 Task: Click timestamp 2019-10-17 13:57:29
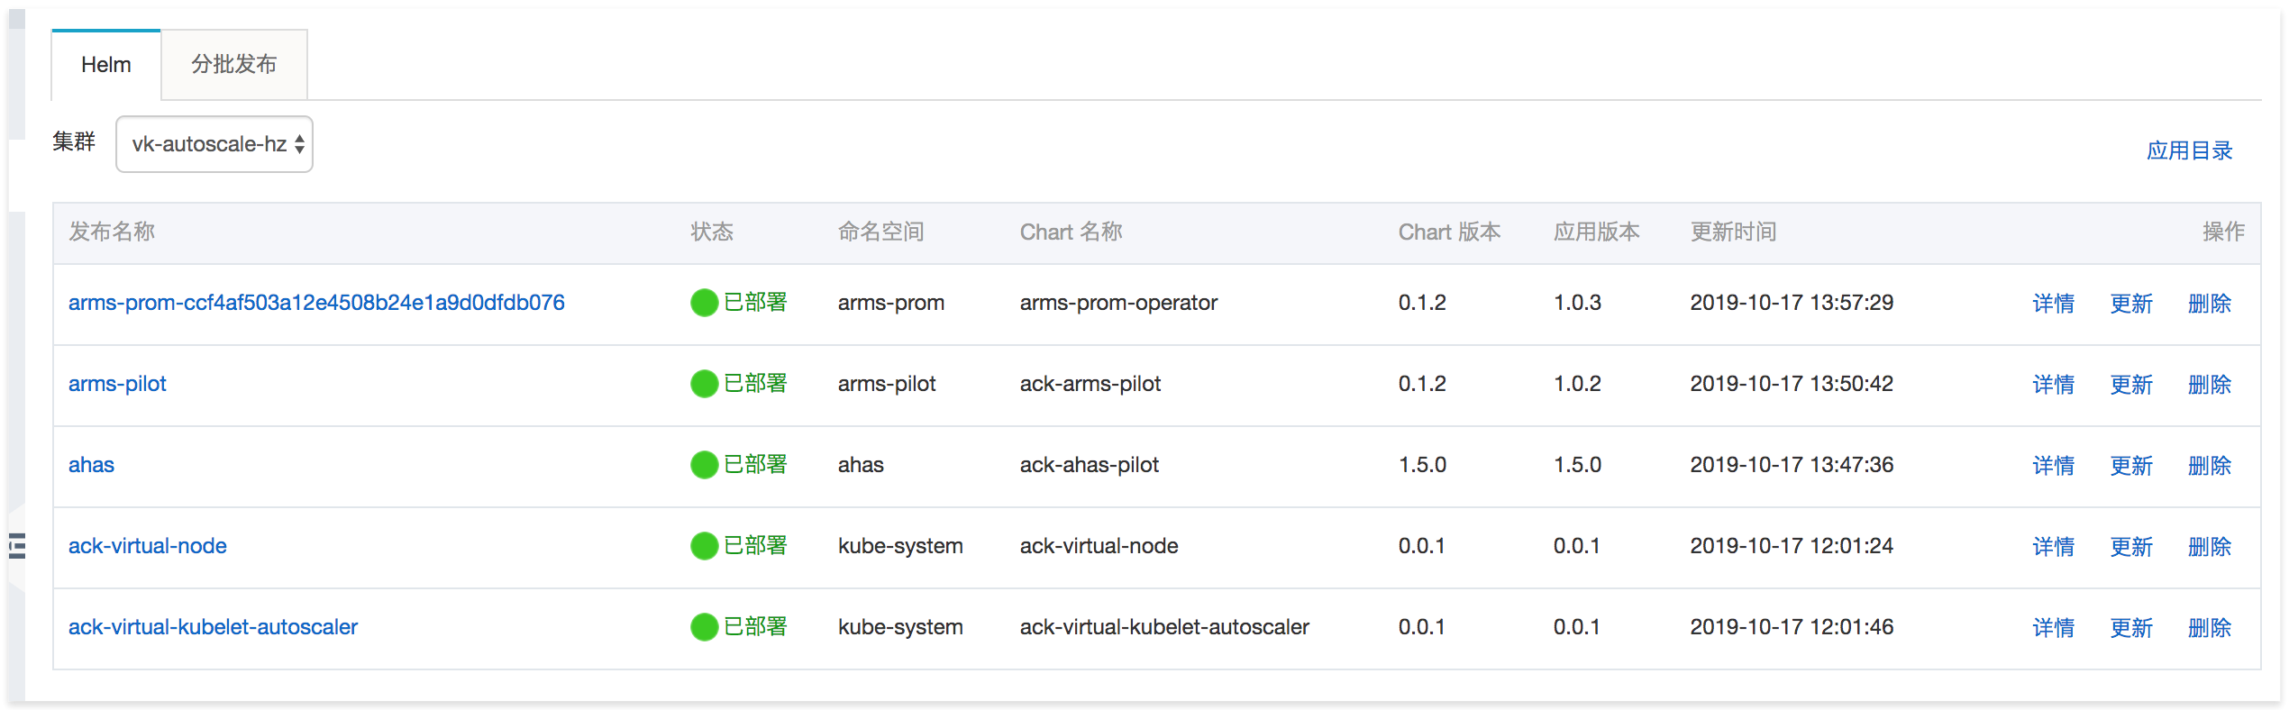click(1792, 303)
